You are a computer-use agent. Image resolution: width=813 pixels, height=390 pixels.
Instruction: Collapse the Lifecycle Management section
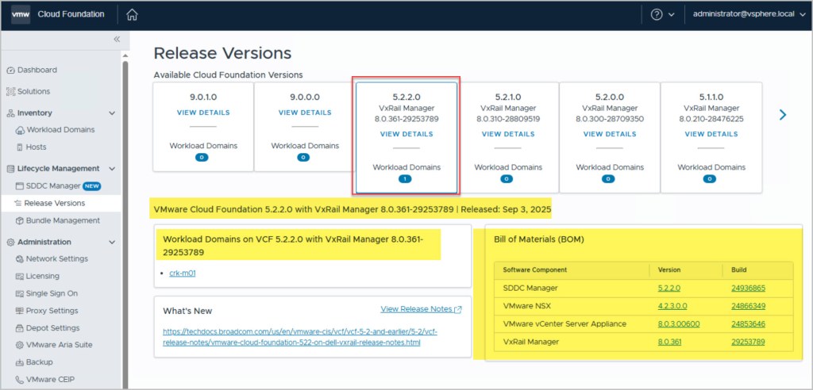tap(112, 169)
